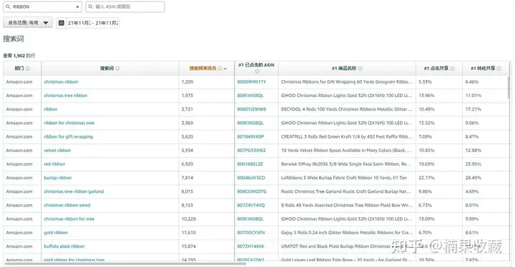Show info icon next to #1 转化共享 header

pyautogui.click(x=499, y=69)
